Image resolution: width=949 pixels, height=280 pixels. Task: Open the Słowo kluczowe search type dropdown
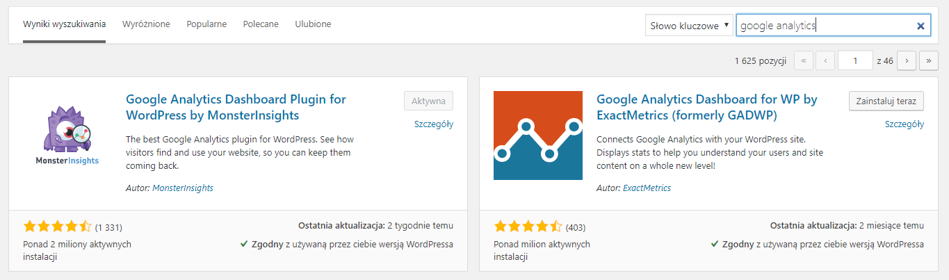pyautogui.click(x=689, y=26)
